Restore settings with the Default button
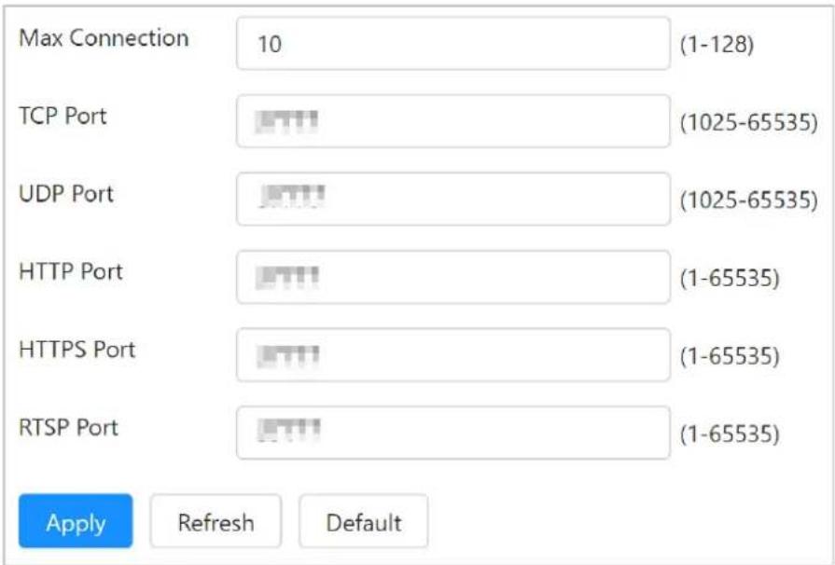This screenshot has width=835, height=565. (x=364, y=521)
